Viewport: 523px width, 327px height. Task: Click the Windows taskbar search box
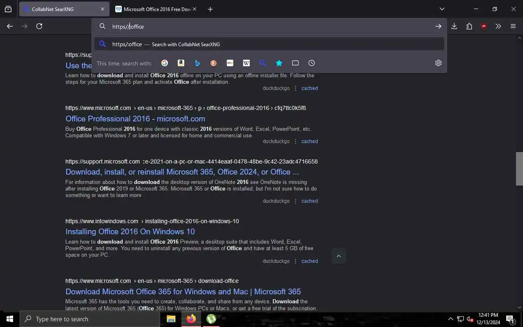click(x=90, y=319)
